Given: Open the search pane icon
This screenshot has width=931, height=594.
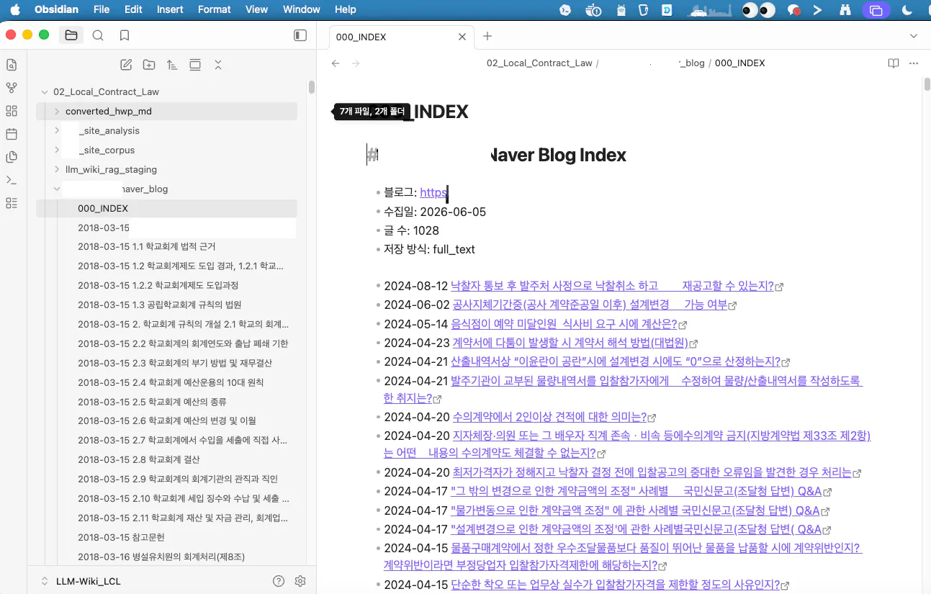Looking at the screenshot, I should [x=98, y=35].
